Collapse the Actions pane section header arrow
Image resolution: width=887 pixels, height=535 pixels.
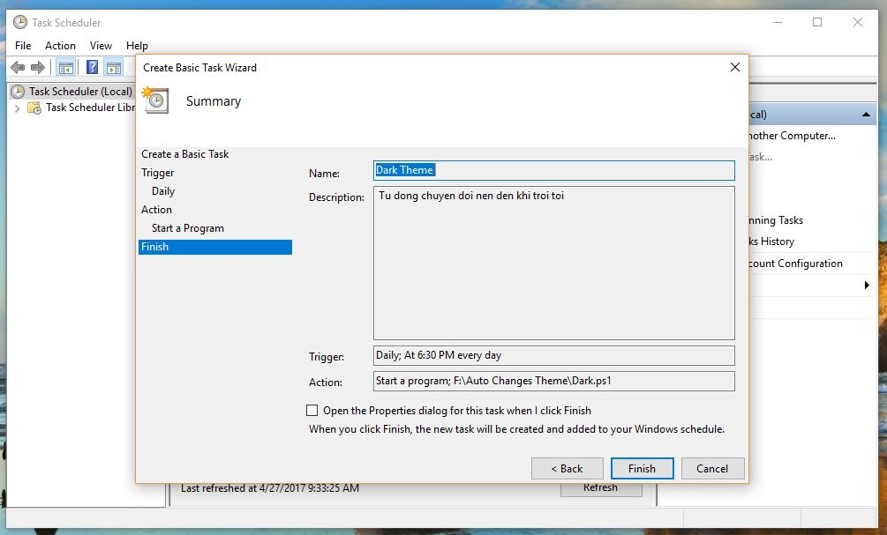coord(866,115)
